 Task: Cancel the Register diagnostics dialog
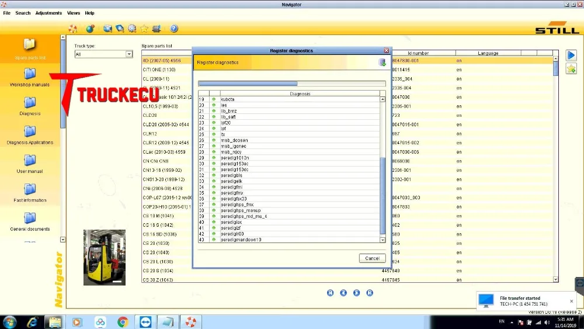coord(372,258)
